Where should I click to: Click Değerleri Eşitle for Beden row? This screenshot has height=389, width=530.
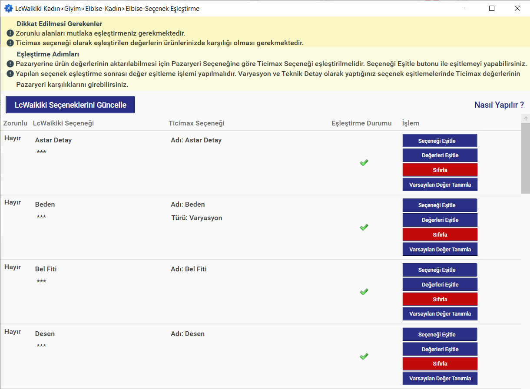click(x=440, y=220)
